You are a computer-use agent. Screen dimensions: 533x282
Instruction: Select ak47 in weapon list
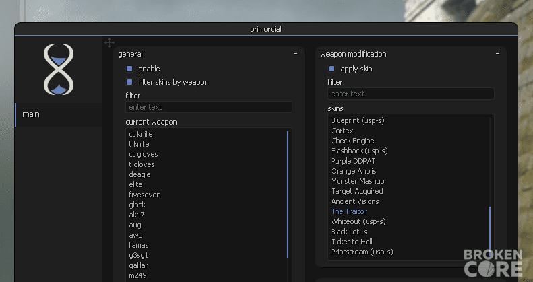pyautogui.click(x=137, y=215)
